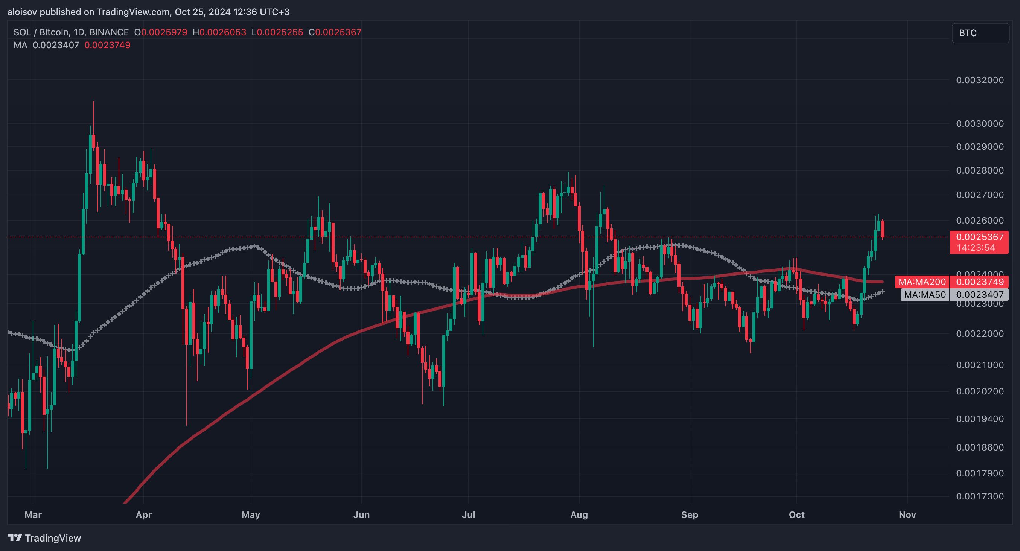Screen dimensions: 1020x551
Task: Click the BTC currency box
Action: click(x=980, y=33)
